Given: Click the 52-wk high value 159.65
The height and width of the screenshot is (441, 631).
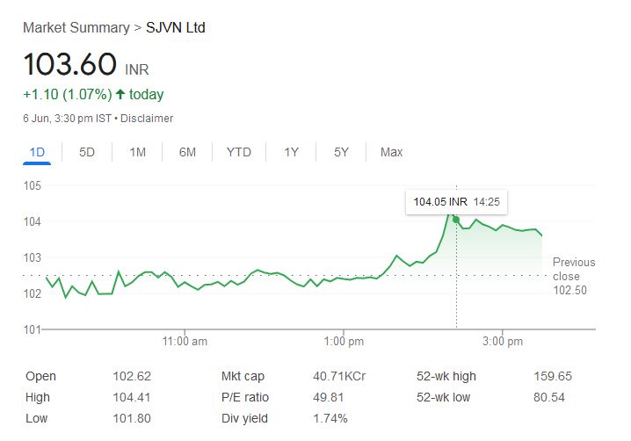Looking at the screenshot, I should click(x=553, y=376).
